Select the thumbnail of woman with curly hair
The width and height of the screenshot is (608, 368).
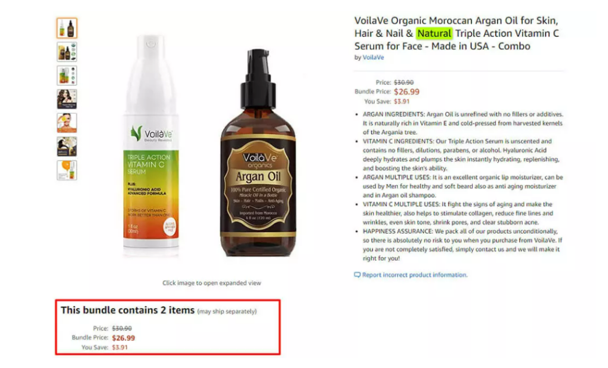pos(67,99)
